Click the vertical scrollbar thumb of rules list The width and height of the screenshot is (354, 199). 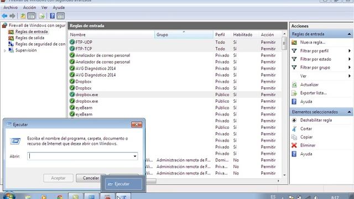click(284, 43)
